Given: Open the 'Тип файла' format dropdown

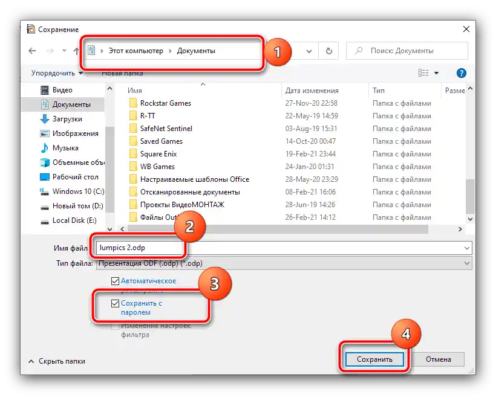Looking at the screenshot, I should point(284,263).
